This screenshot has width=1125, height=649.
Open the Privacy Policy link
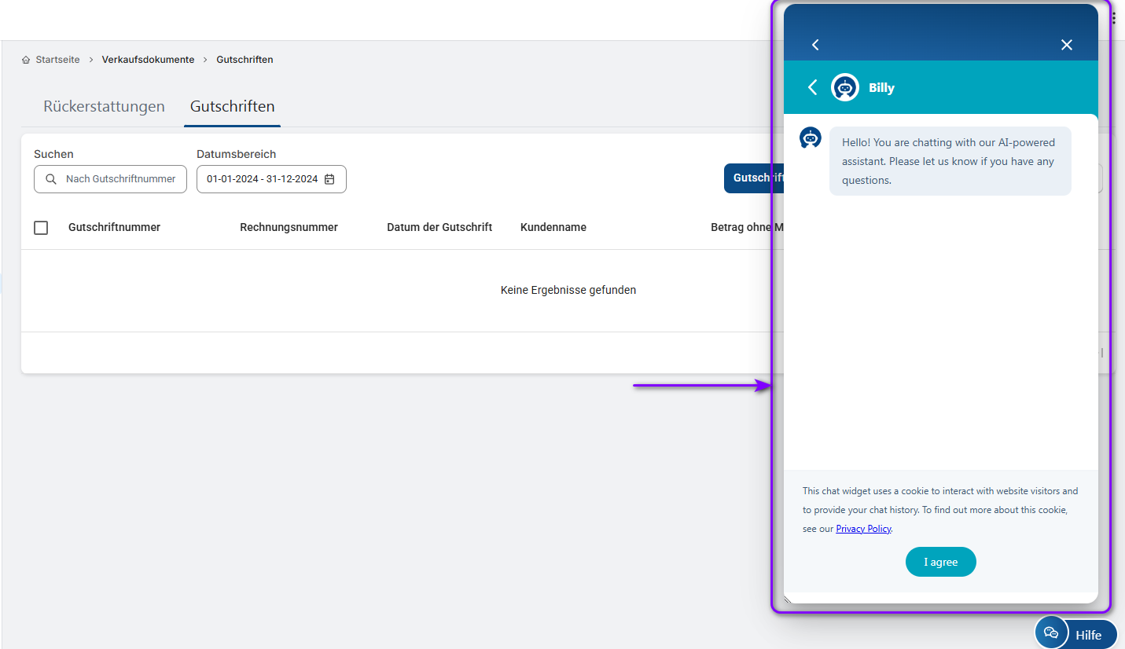[x=863, y=529]
